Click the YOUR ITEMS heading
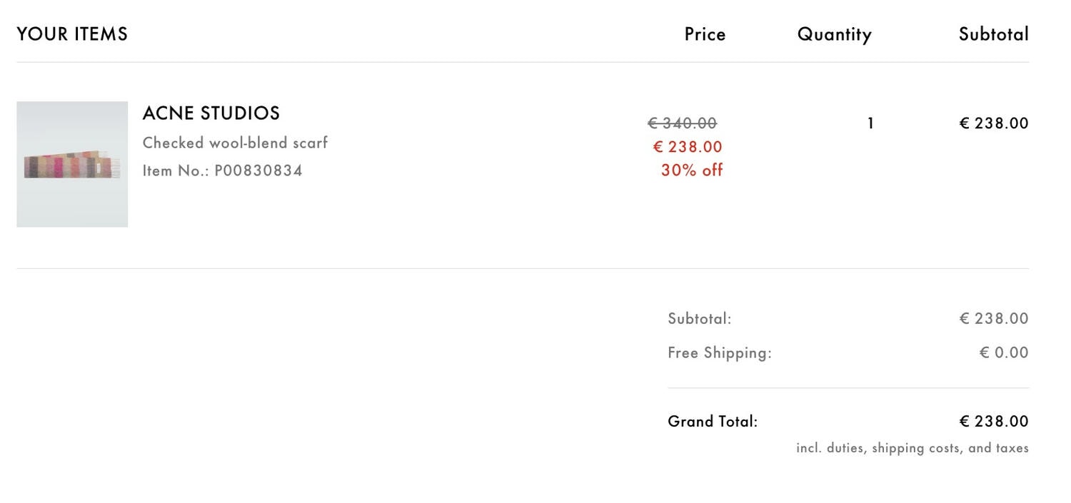Screen dimensions: 1071x503 coord(72,34)
